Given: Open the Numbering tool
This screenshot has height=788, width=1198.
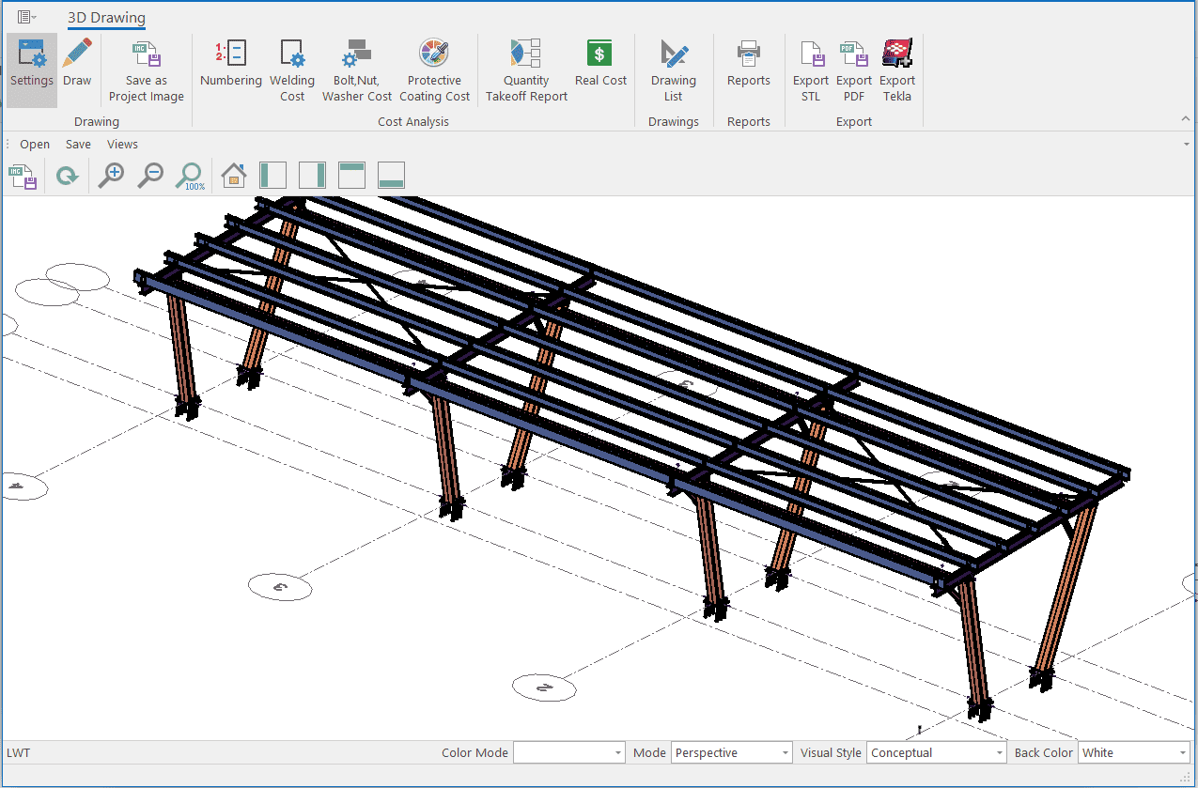Looking at the screenshot, I should [230, 64].
